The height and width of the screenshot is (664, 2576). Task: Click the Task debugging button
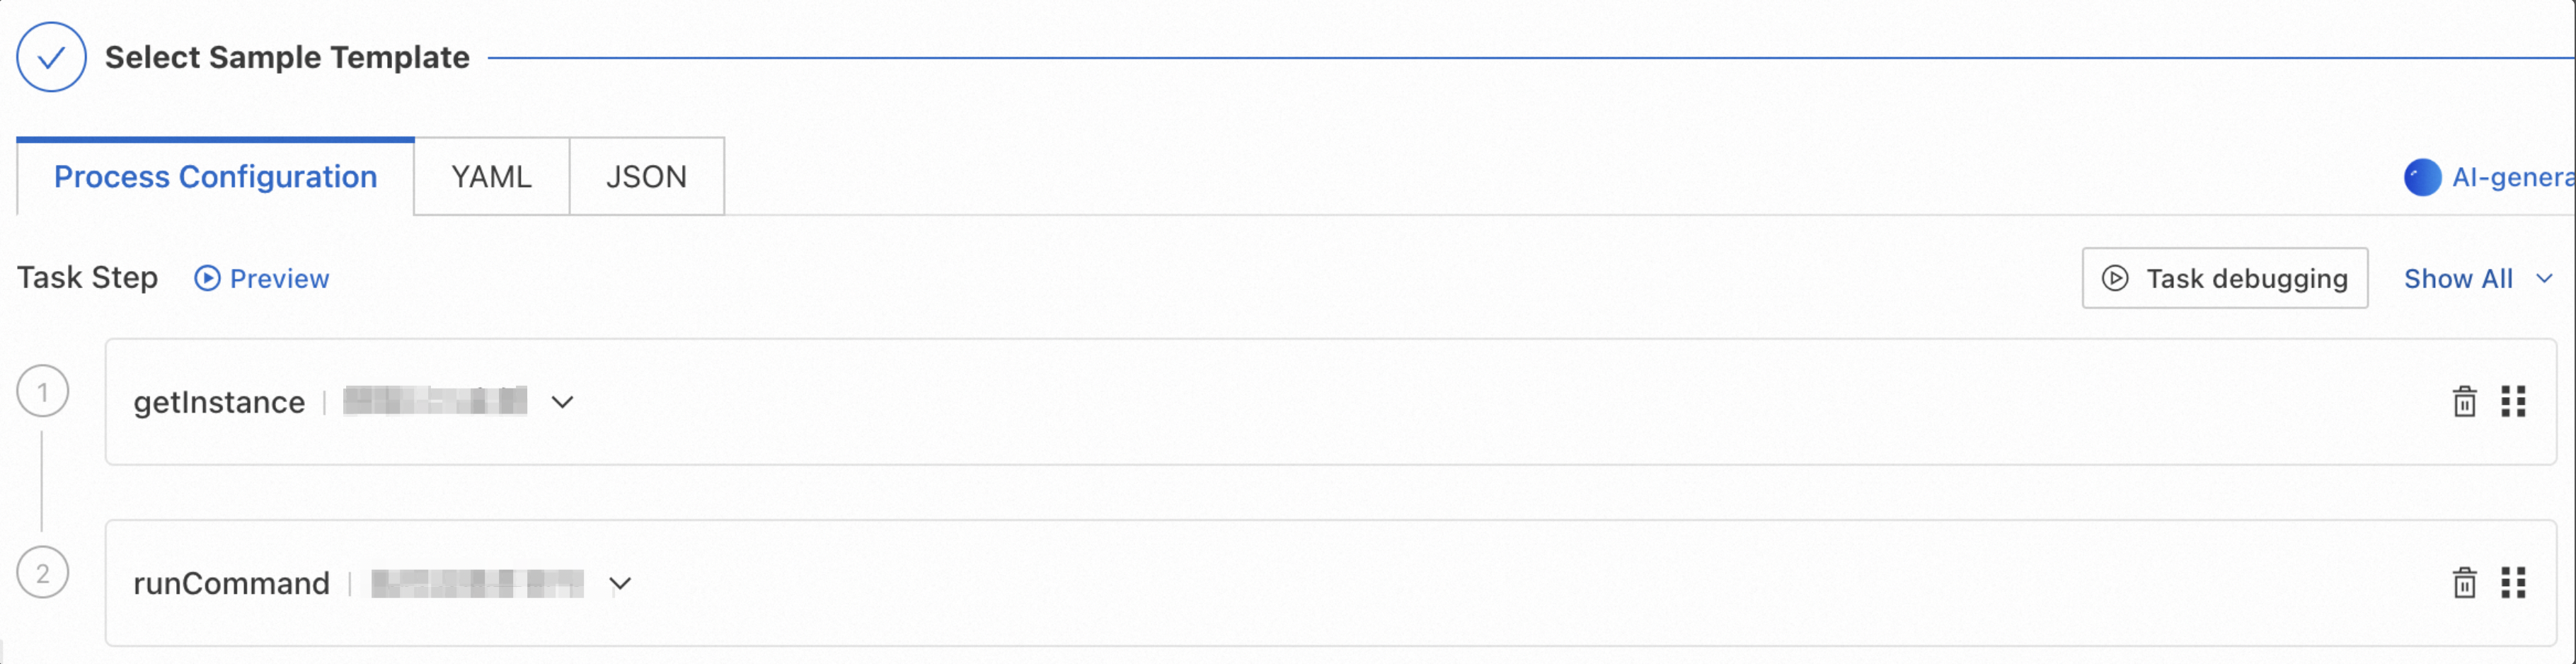[2224, 279]
